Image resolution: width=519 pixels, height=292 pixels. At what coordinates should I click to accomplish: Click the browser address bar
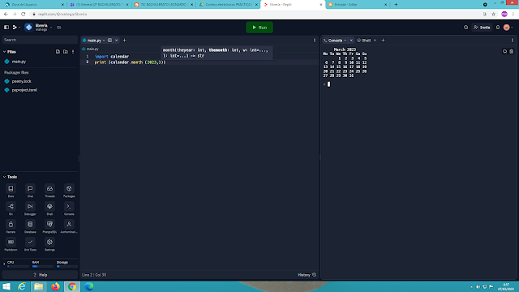[255, 15]
